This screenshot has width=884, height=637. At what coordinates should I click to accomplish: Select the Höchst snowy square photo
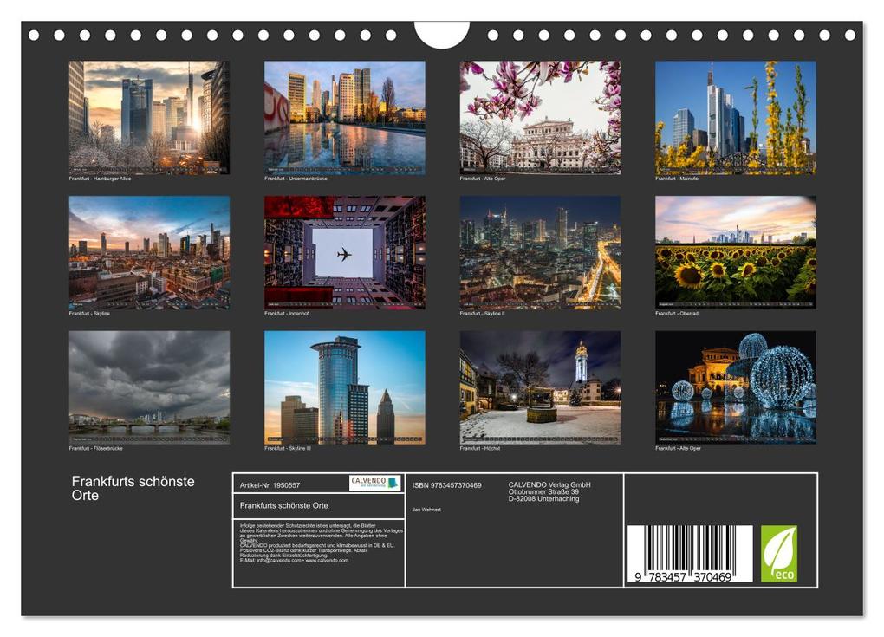[x=540, y=387]
